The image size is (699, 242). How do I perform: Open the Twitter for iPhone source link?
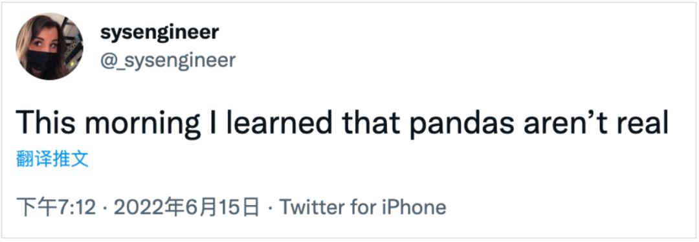click(362, 208)
